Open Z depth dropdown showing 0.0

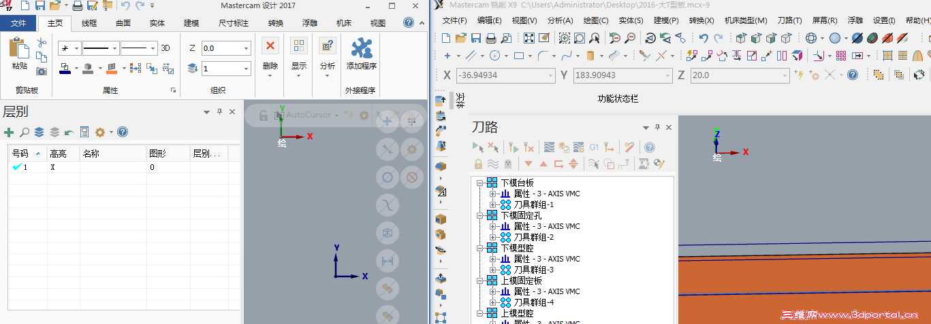(246, 48)
